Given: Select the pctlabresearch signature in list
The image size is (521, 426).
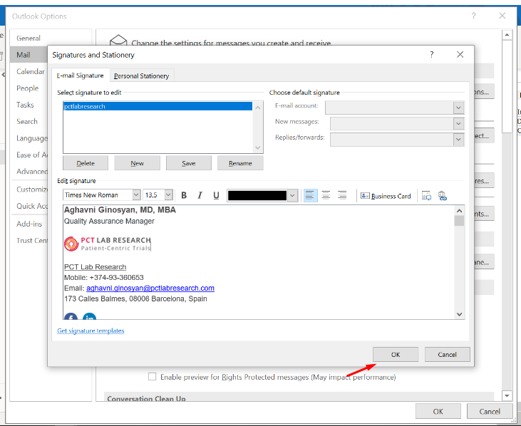Looking at the screenshot, I should click(x=157, y=107).
